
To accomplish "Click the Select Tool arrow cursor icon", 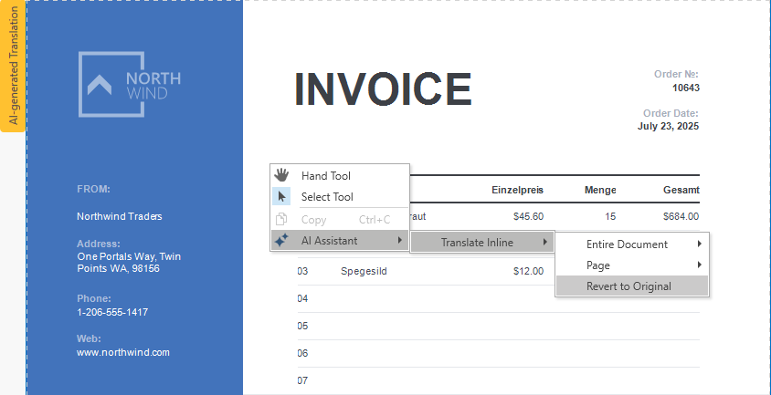I will click(281, 196).
